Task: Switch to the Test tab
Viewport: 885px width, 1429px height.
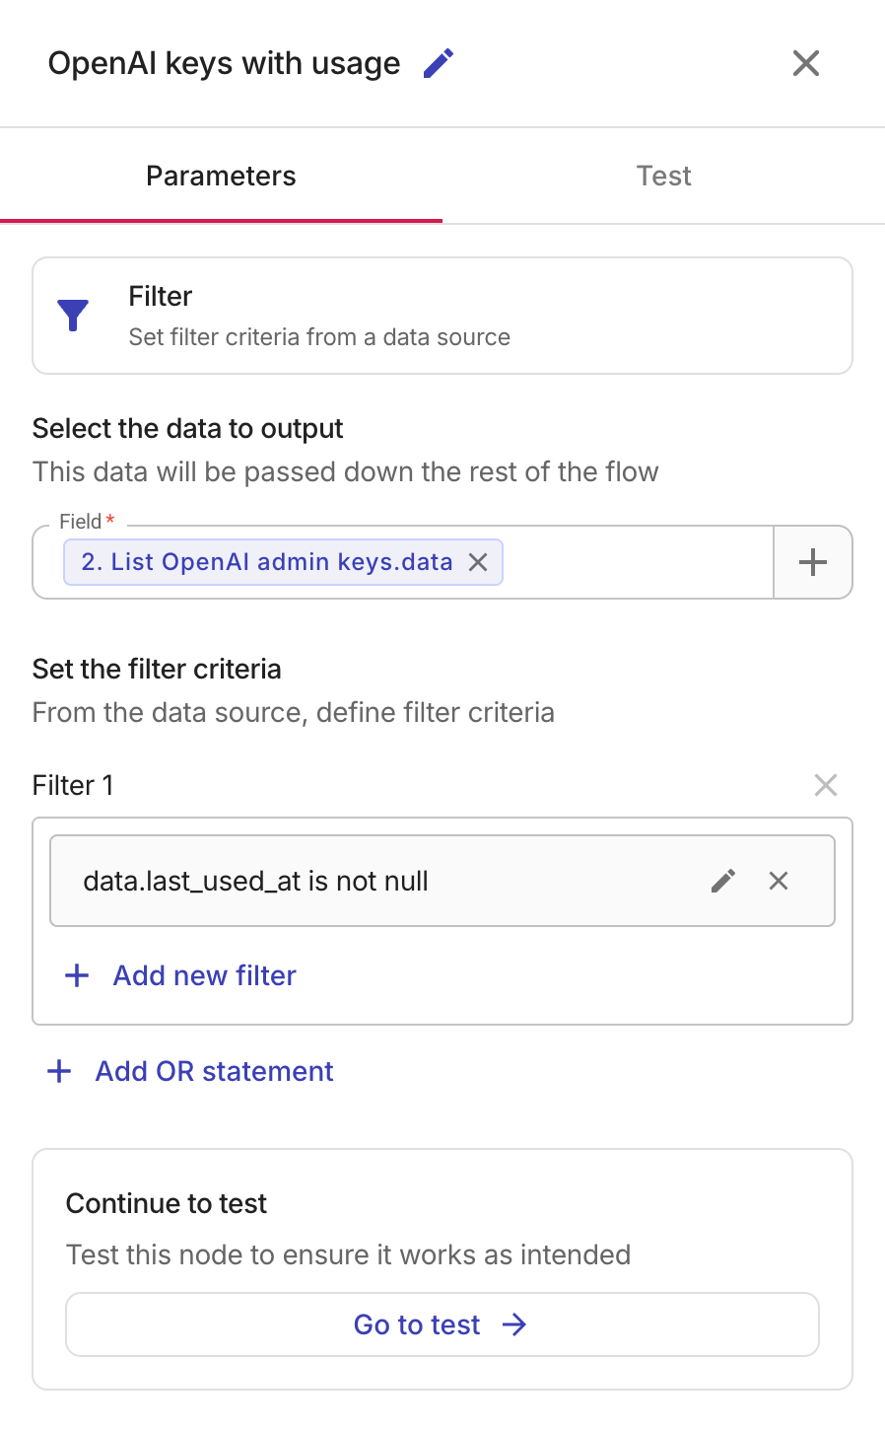Action: pos(663,176)
